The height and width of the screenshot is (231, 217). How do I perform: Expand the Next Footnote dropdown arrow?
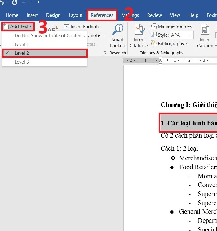(104, 35)
